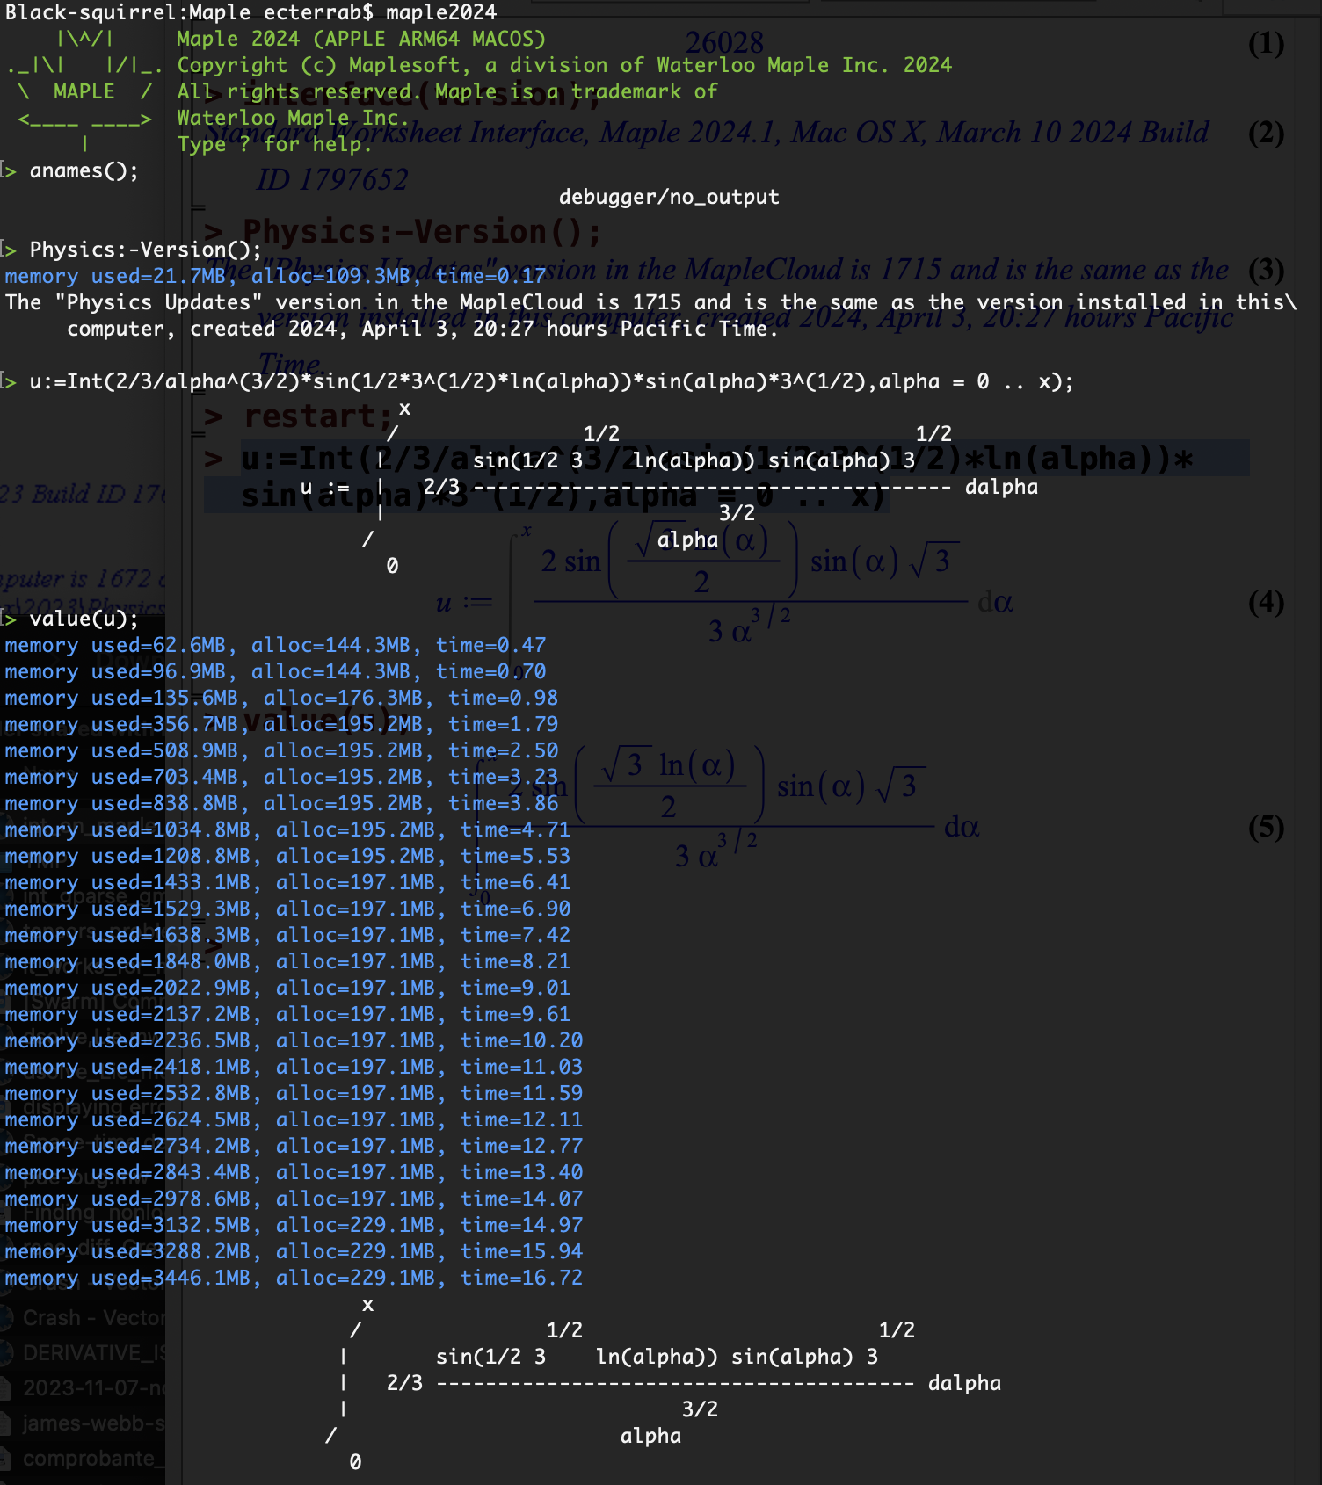Select 'Crash - Vector' item in background sidebar

(93, 1318)
